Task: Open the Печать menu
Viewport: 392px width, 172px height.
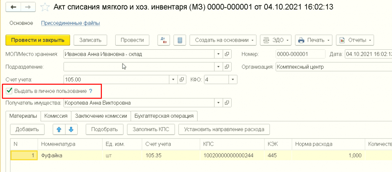Action: tap(314, 40)
